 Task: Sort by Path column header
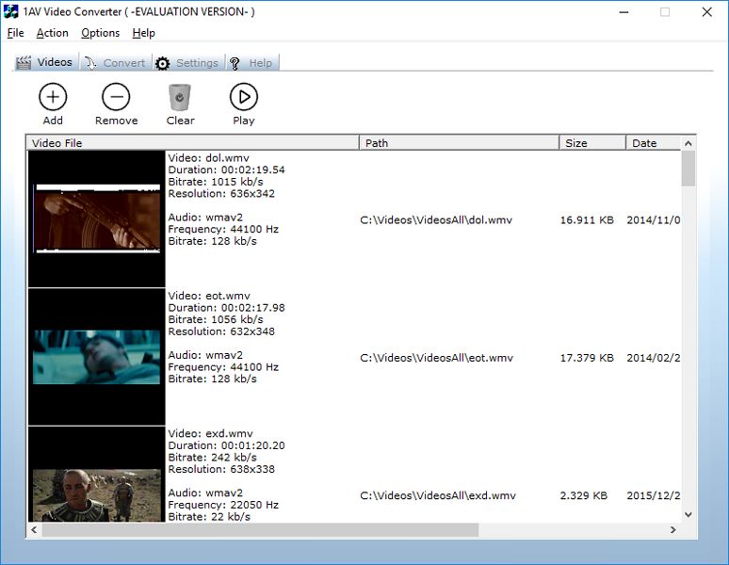pyautogui.click(x=459, y=142)
